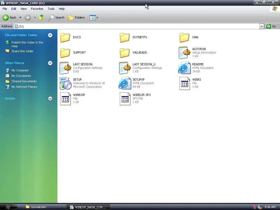Screen dimensions: 280x210
Task: Select the LAST SESSION configuration file icon
Action: pyautogui.click(x=65, y=68)
